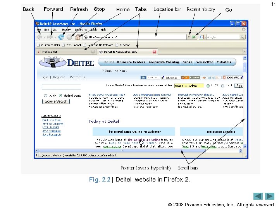Click the location bar URL field
The width and height of the screenshot is (279, 209).
coord(134,37)
